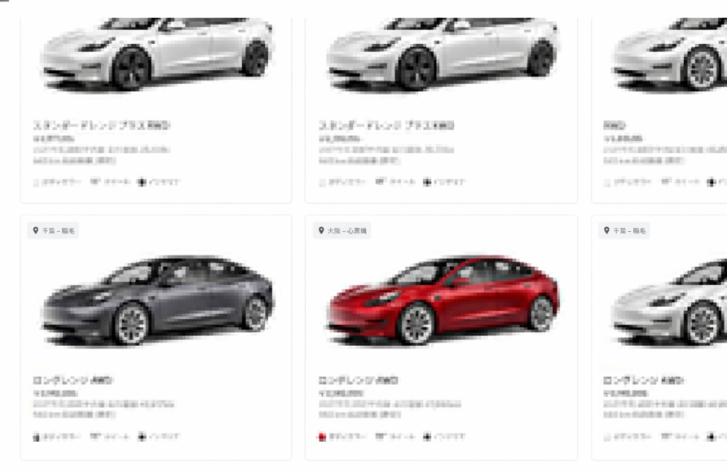
Task: Select the 大阪 – 心斎橋 location badge
Action: pyautogui.click(x=342, y=230)
